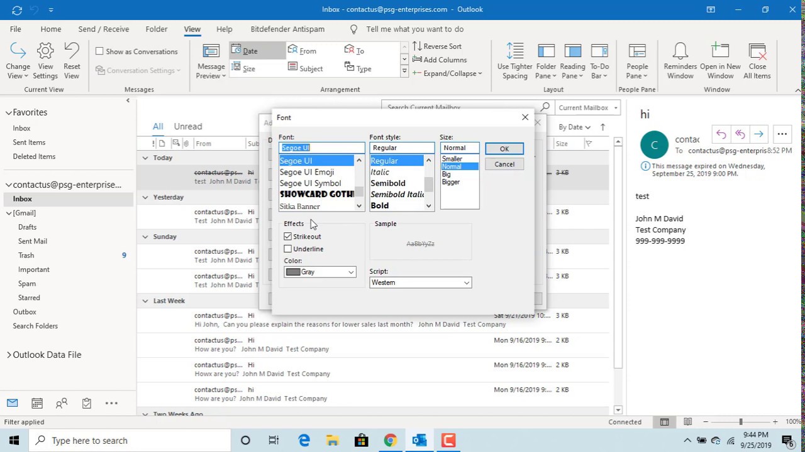Switch to Mail view in navigation bar
Viewport: 805px width, 452px height.
click(x=13, y=403)
